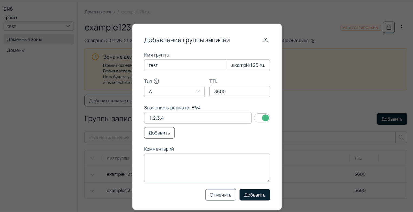Click the warning icon in the delegation banner
Image resolution: width=413 pixels, height=212 pixels.
click(95, 57)
